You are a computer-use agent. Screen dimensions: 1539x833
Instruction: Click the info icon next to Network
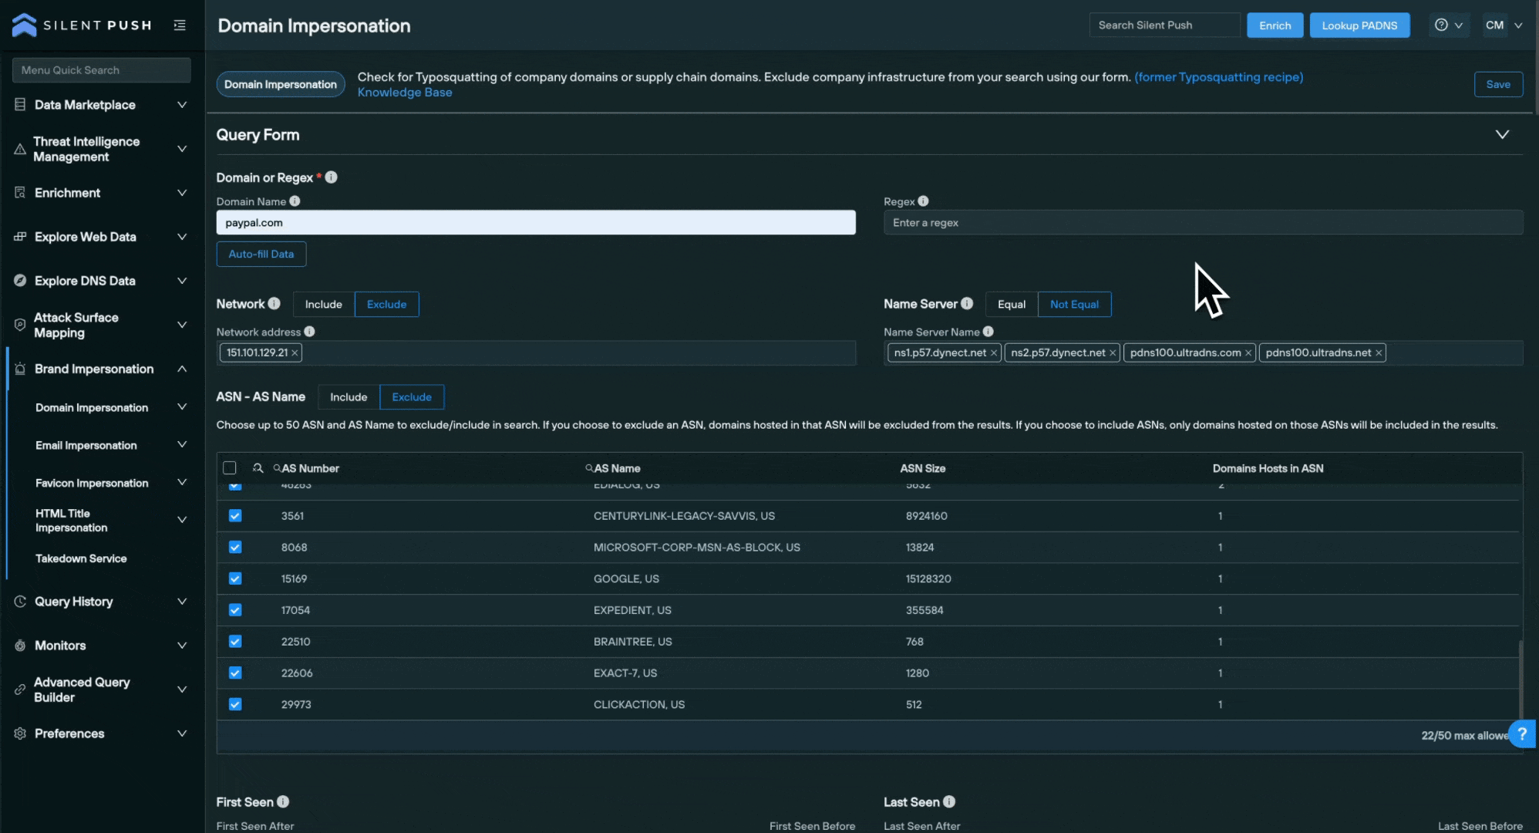[x=274, y=304]
